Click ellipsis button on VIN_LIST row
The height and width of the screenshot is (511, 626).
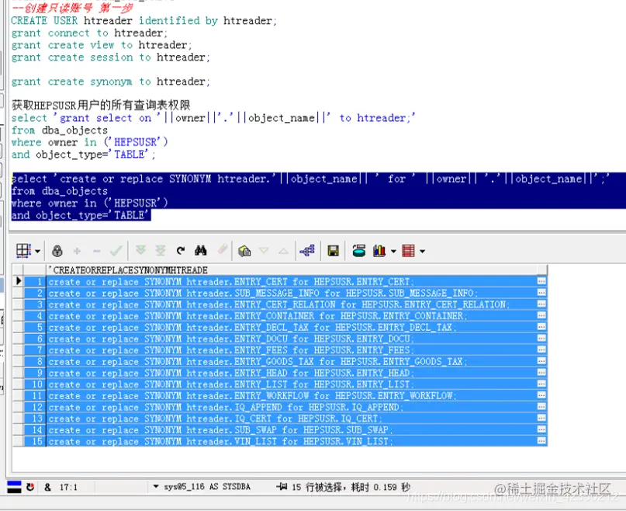click(x=541, y=440)
